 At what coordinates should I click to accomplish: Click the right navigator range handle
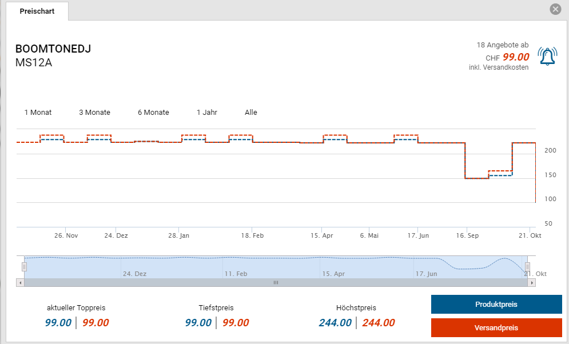tap(527, 266)
